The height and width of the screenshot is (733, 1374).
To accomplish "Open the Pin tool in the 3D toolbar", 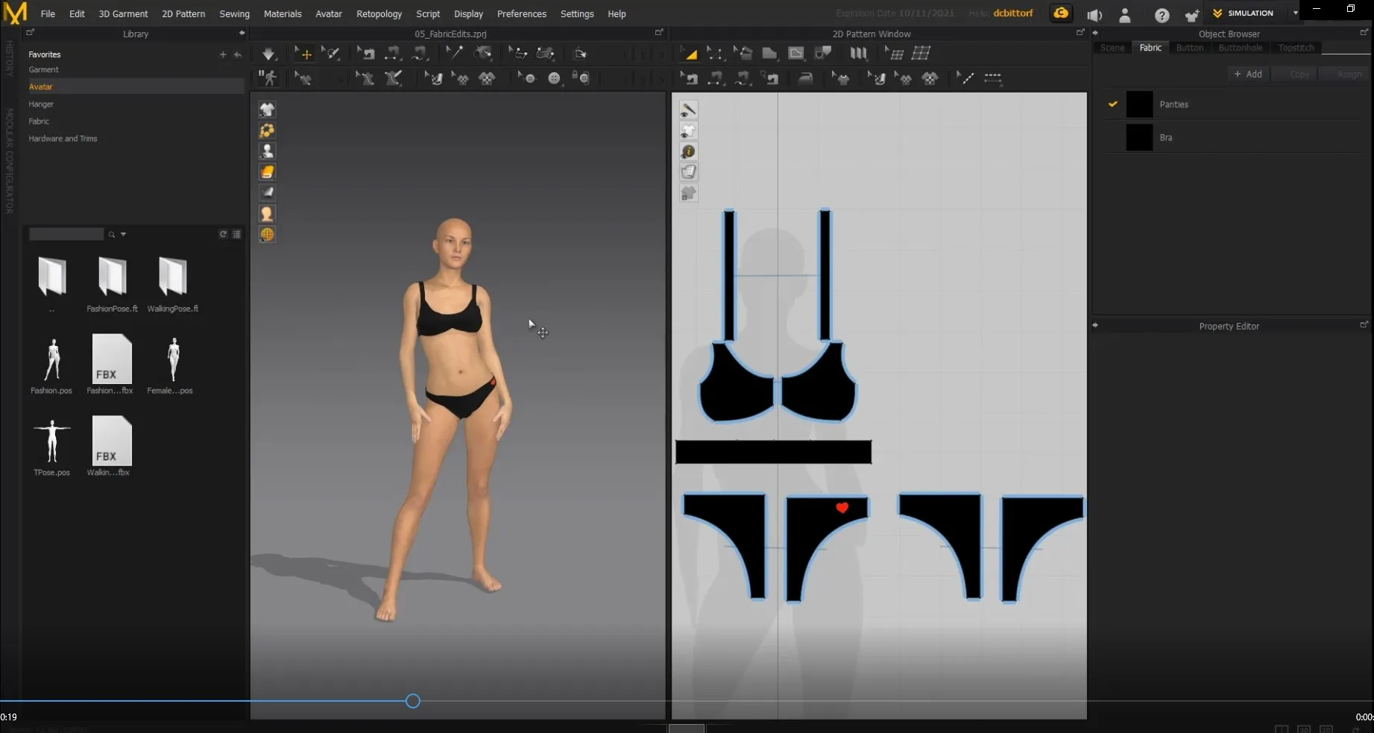I will coord(454,53).
